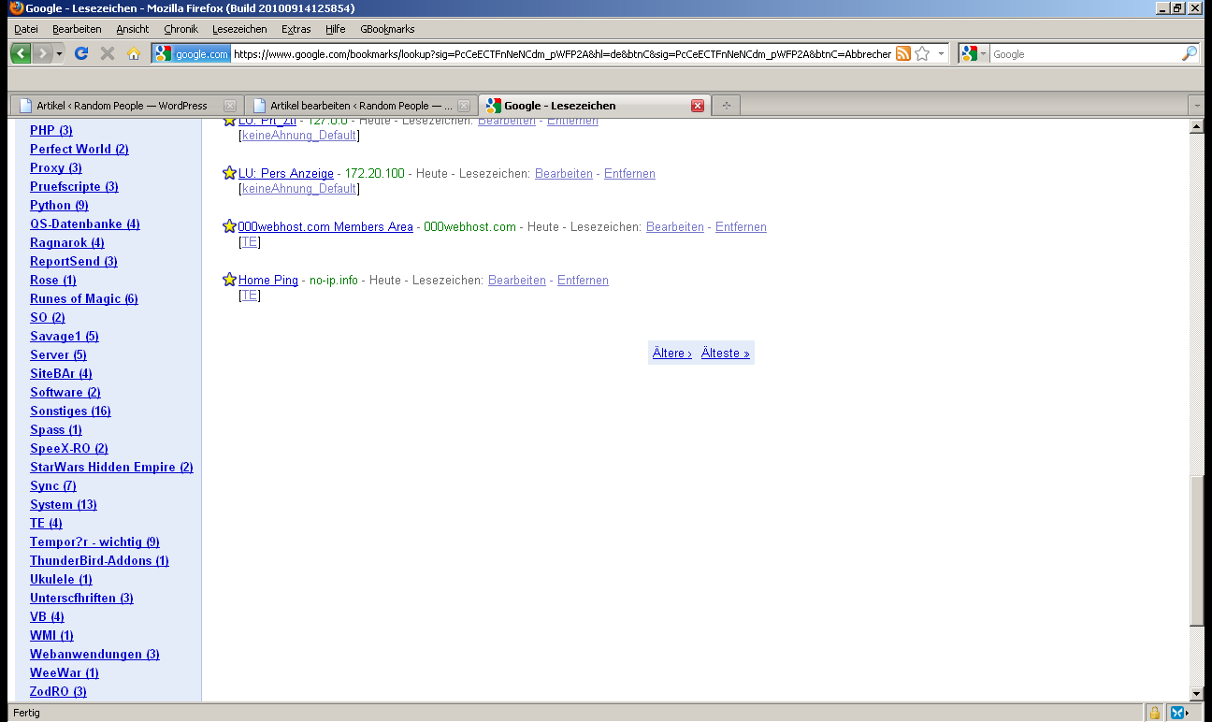Click the orange RSS feed icon

[903, 54]
